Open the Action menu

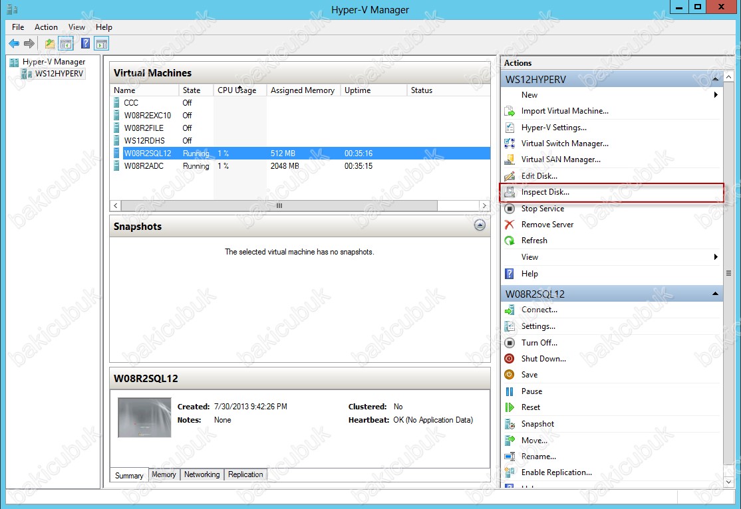tap(46, 27)
